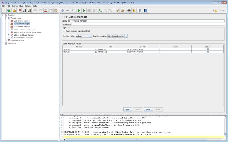Click the Open file folder icon
This screenshot has width=228, height=142.
tap(14, 11)
